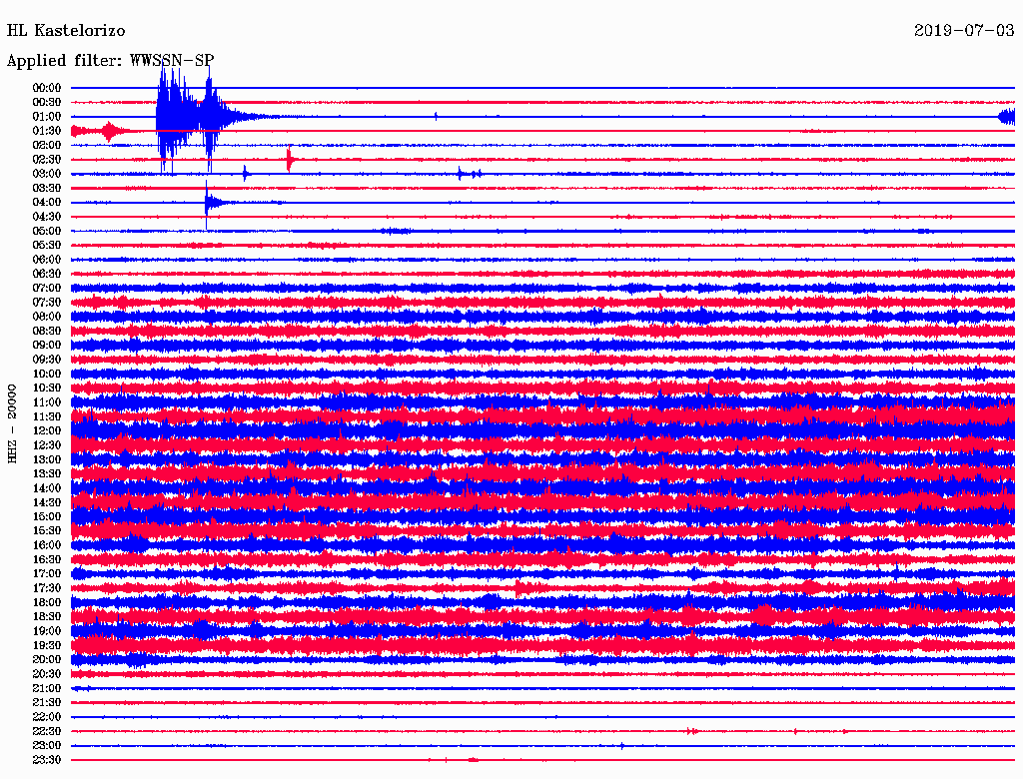
Task: Click the '05:30' time label
Action: [47, 246]
